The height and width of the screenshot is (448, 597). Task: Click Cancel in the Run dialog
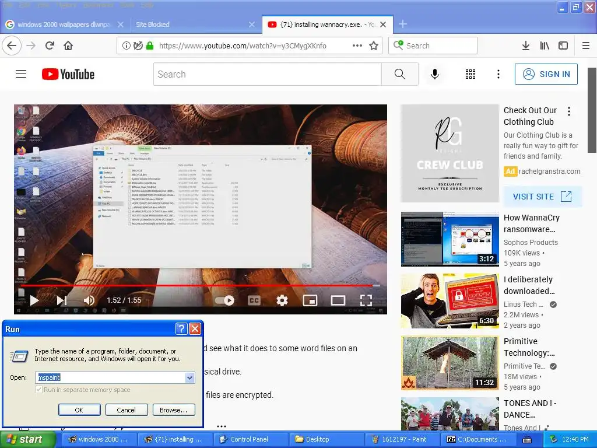click(x=126, y=410)
